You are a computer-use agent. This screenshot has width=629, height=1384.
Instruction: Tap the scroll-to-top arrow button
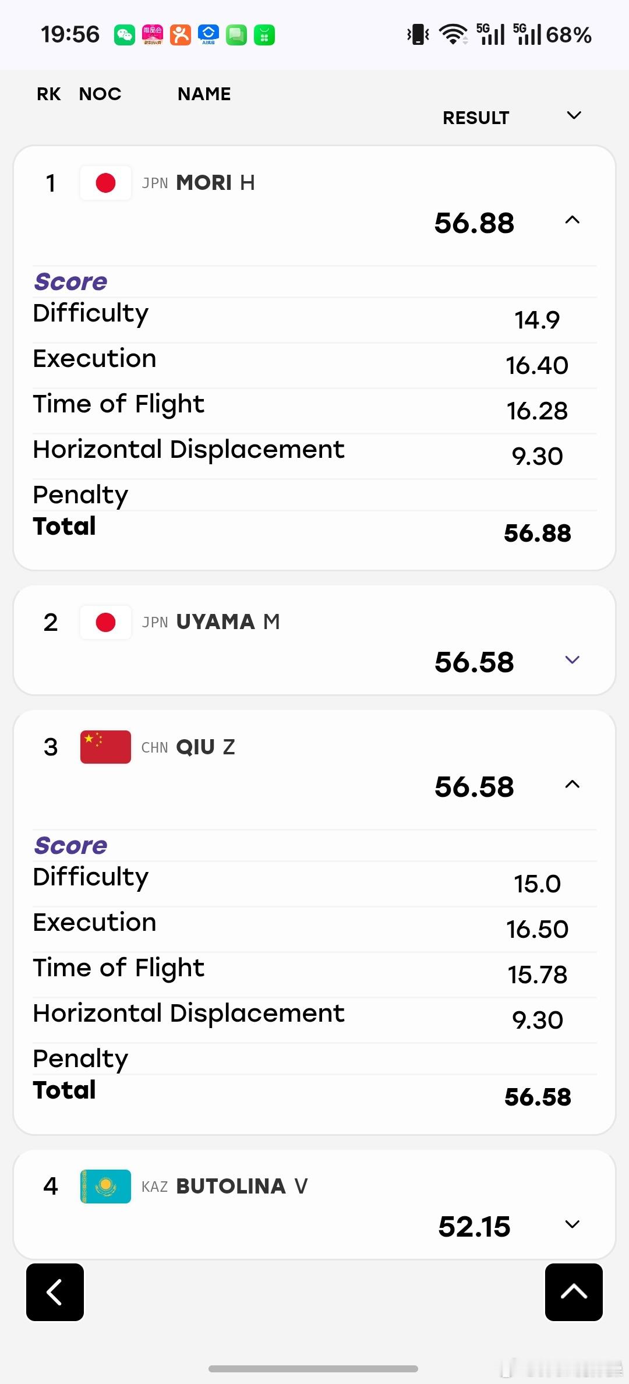coord(574,1292)
